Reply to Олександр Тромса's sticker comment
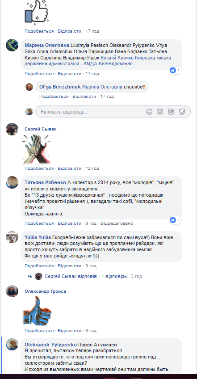 [70, 330]
